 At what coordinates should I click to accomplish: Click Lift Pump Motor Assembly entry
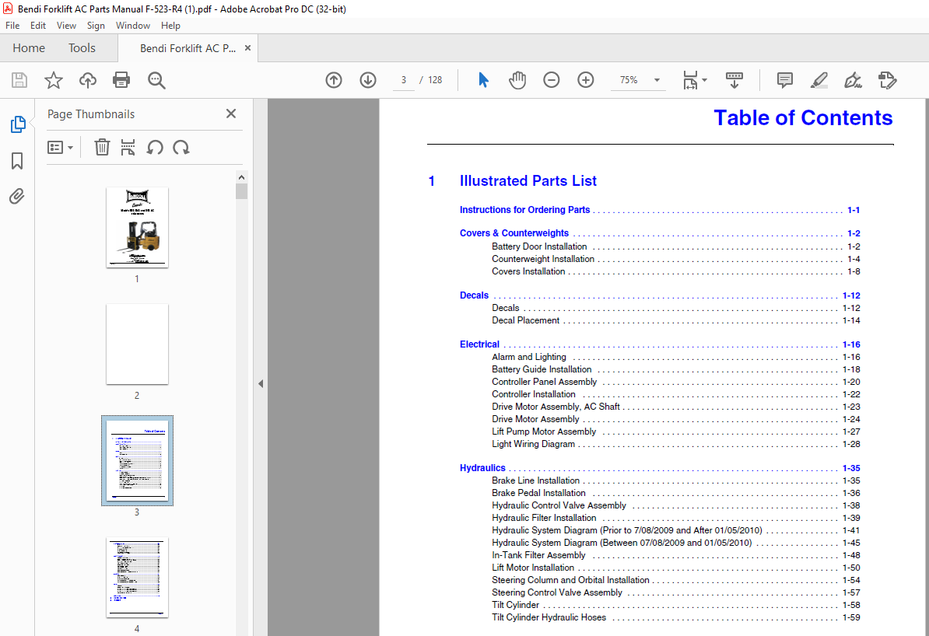point(544,432)
